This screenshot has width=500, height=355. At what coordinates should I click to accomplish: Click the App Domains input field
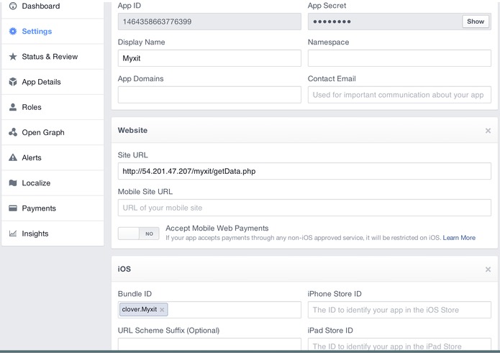[209, 95]
